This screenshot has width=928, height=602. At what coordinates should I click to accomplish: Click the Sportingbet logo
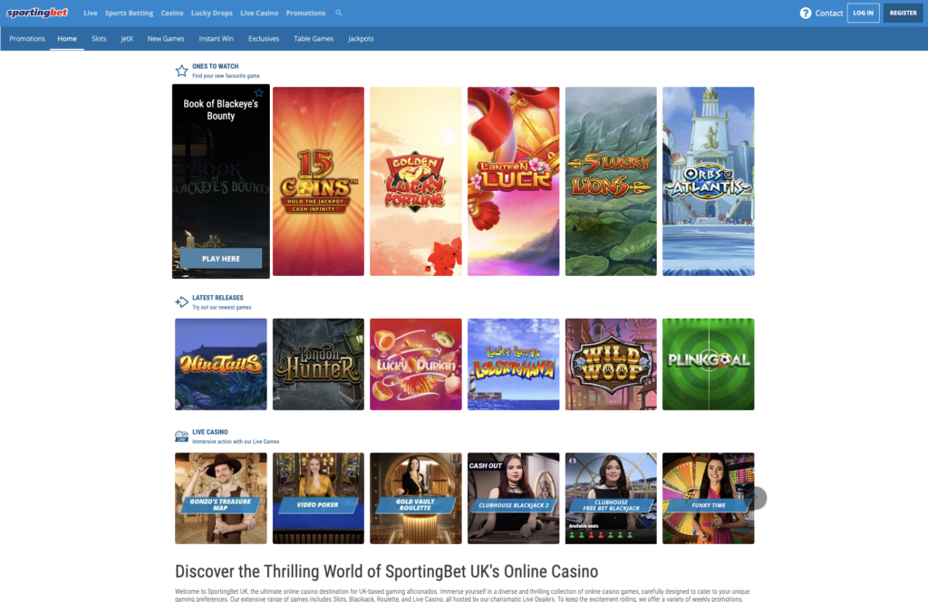point(38,14)
